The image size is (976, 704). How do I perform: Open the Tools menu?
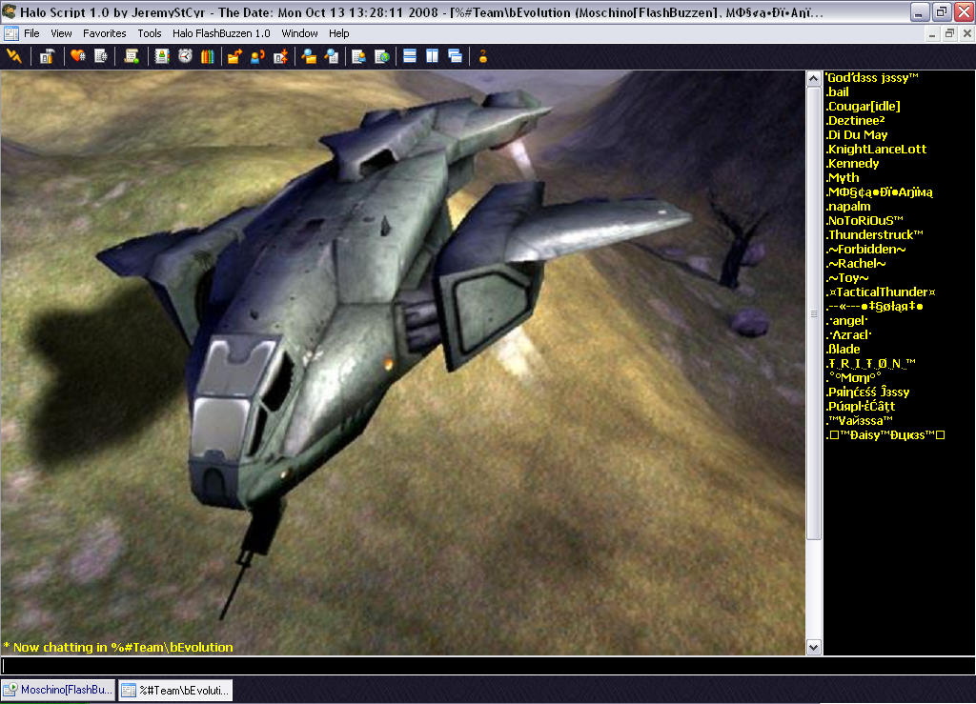click(x=150, y=33)
